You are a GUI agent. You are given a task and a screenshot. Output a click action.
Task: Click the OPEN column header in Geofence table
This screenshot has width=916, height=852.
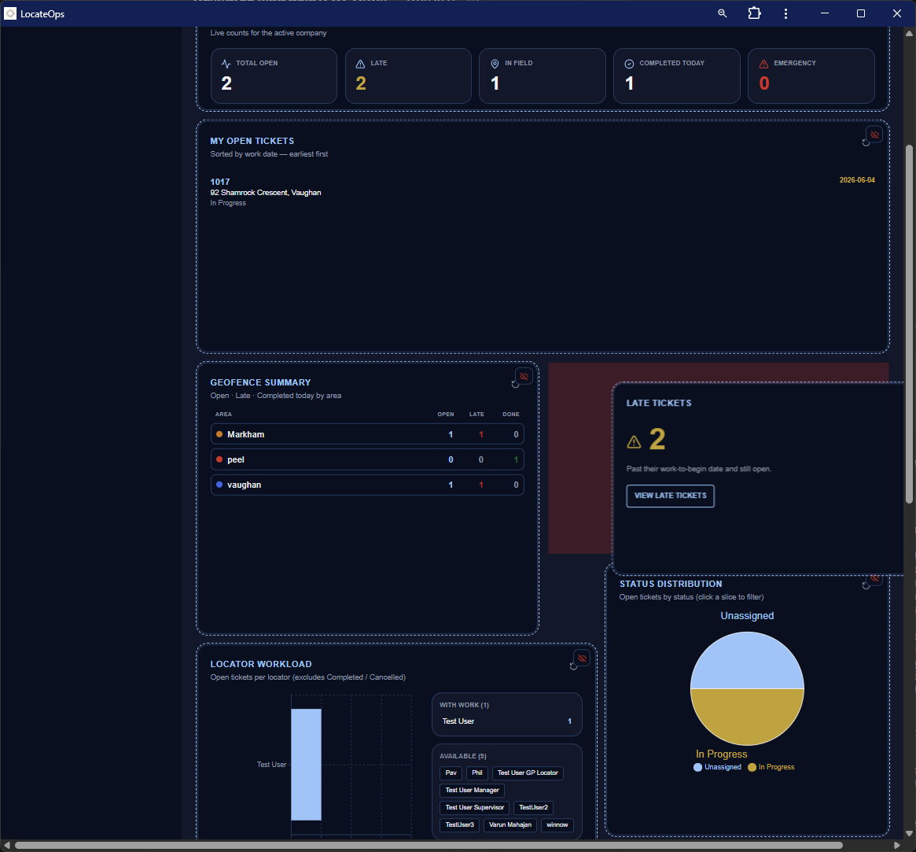[446, 415]
